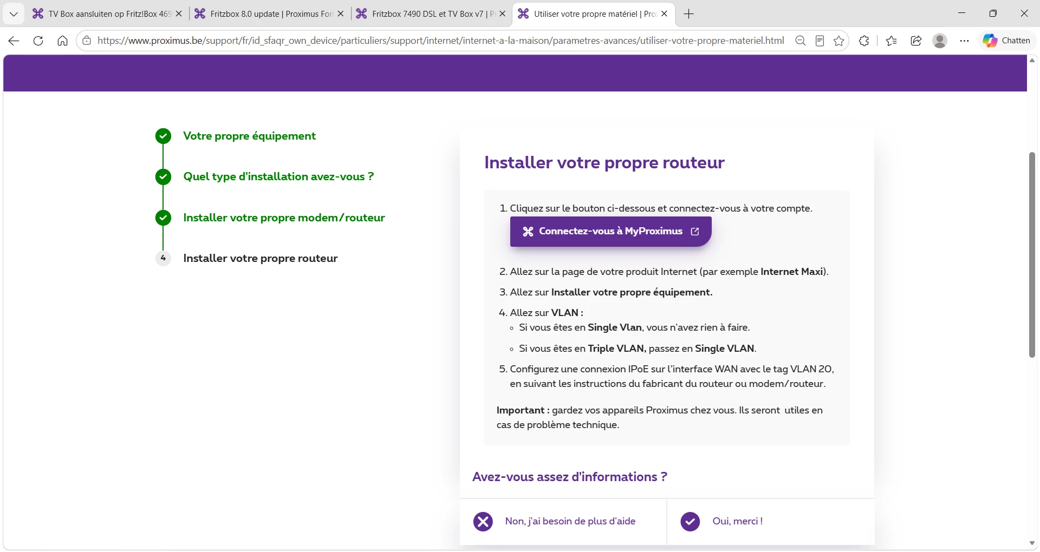Open the favorites list icon
The height and width of the screenshot is (552, 1040).
891,41
